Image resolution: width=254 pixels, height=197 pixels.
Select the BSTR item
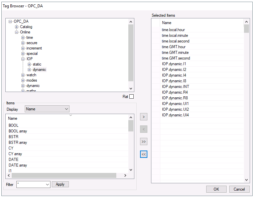[67, 137]
